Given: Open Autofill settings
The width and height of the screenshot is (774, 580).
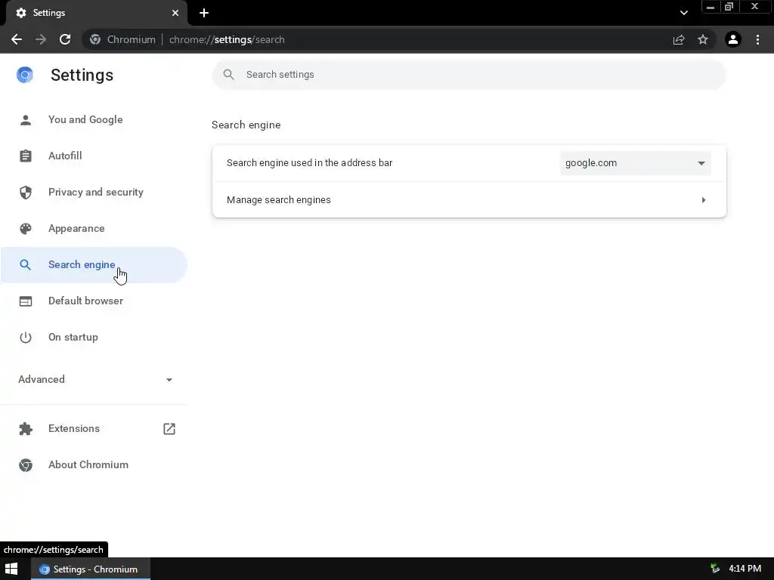Looking at the screenshot, I should [x=94, y=156].
